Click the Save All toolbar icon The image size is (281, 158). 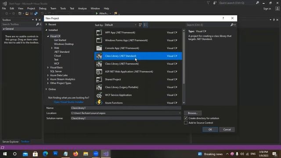[x=36, y=14]
